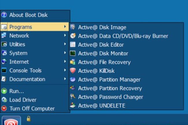This screenshot has width=188, height=125.
Task: Click the red Turn Off Computer icon
Action: (4, 108)
